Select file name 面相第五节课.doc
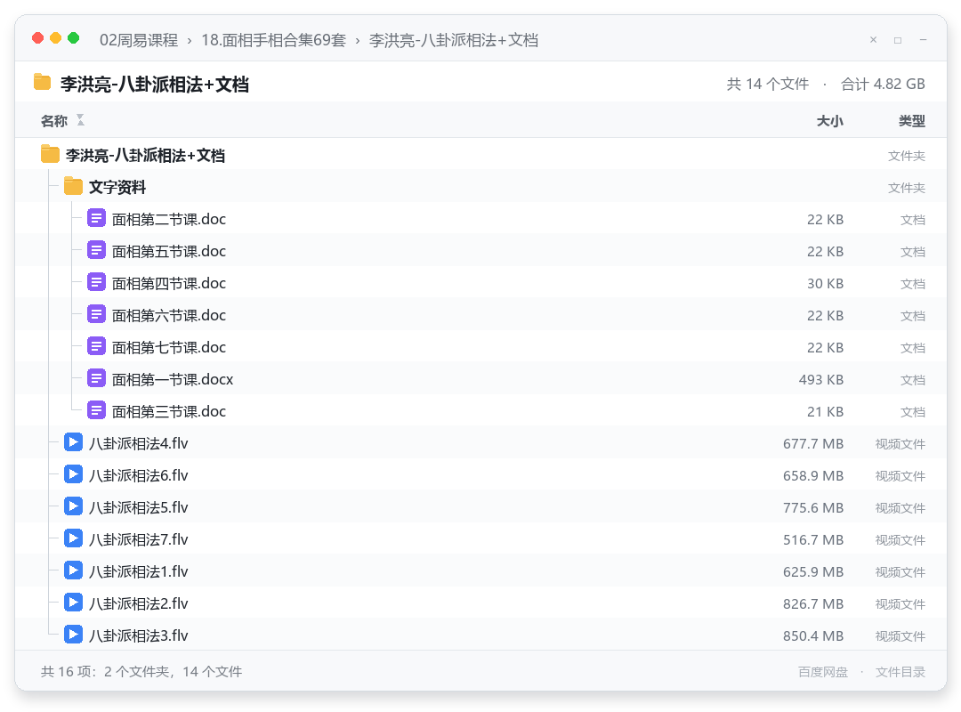 tap(169, 252)
